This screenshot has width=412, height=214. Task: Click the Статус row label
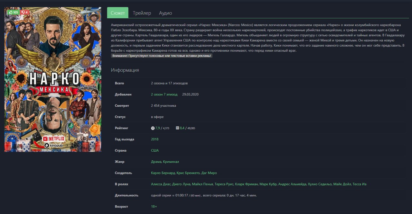tap(120, 117)
